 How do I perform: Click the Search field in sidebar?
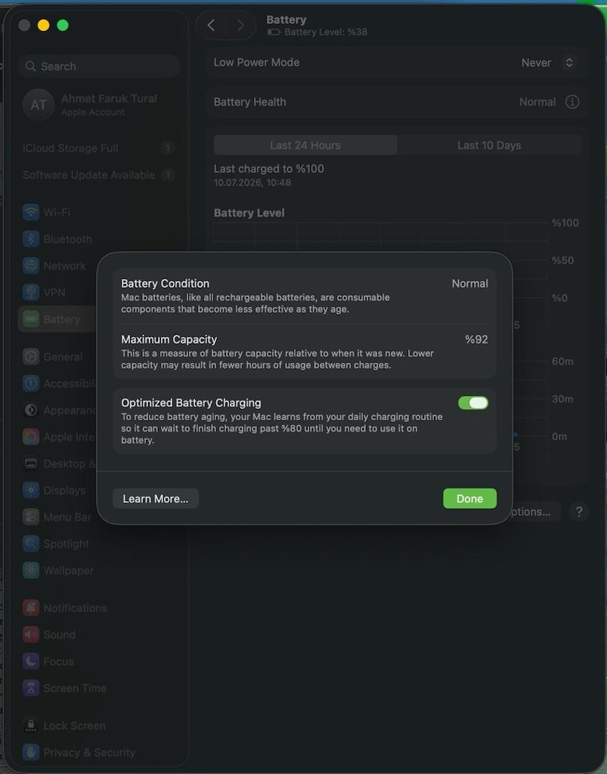point(99,67)
